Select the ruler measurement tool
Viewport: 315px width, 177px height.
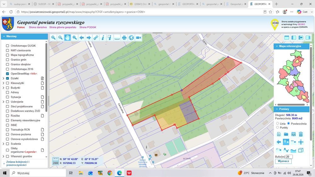(x=117, y=37)
